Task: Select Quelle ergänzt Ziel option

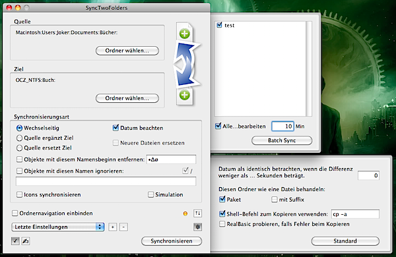Action: coord(19,138)
